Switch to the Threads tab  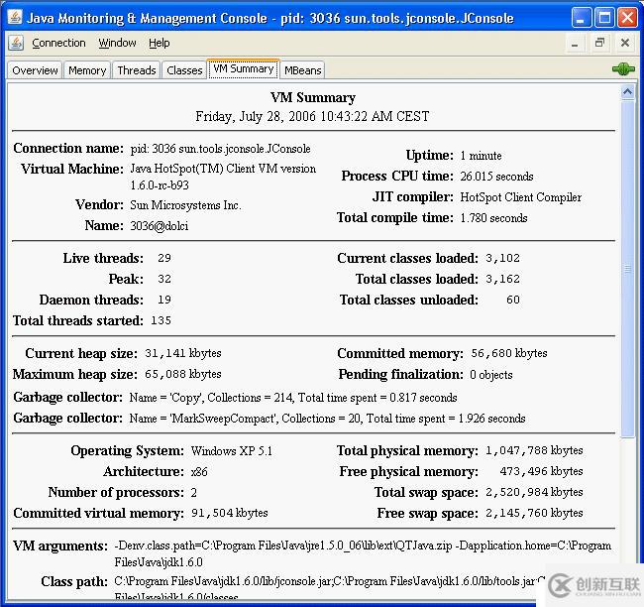click(x=137, y=70)
